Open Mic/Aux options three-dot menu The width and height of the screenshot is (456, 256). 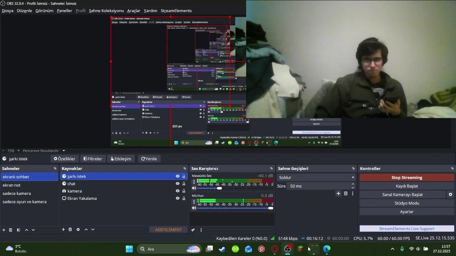[x=194, y=201]
